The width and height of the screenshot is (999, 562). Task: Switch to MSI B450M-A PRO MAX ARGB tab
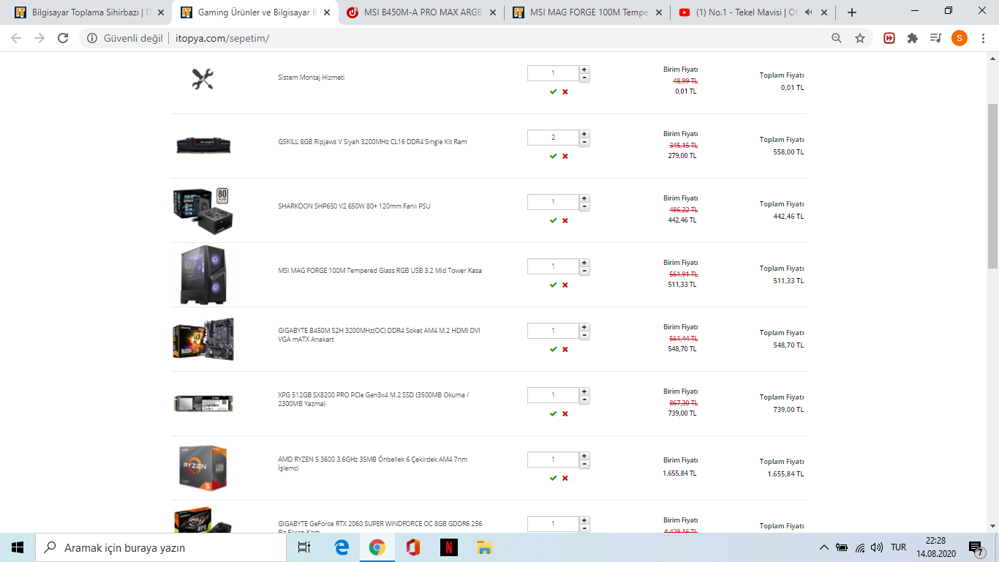[x=421, y=12]
